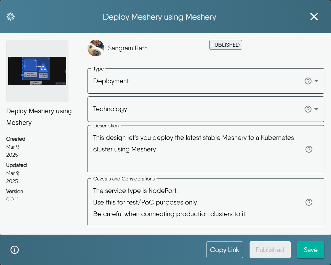The width and height of the screenshot is (331, 265).
Task: Click Sangram Rath's profile avatar
Action: (96, 48)
